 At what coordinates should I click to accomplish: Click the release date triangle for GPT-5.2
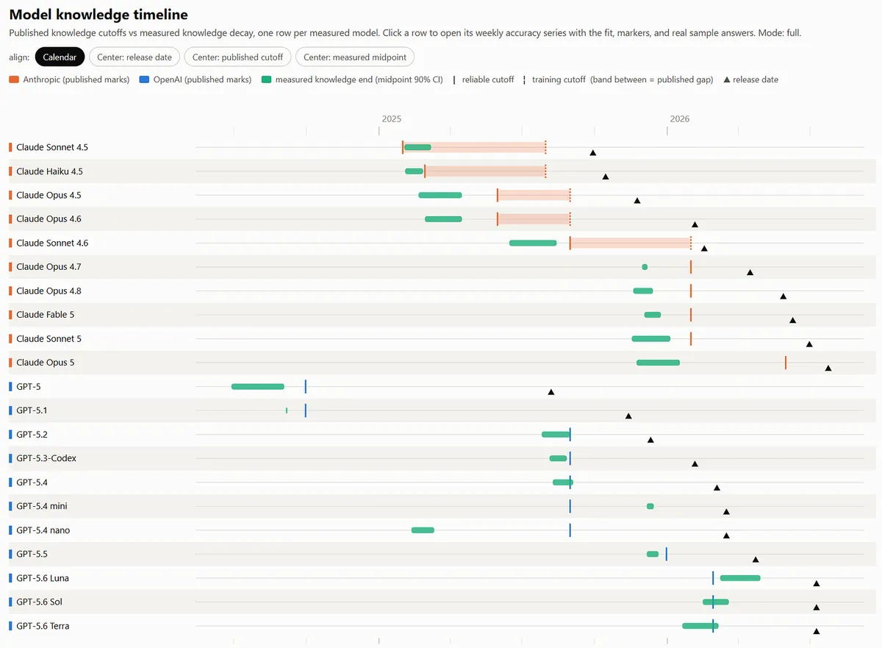[x=650, y=440]
